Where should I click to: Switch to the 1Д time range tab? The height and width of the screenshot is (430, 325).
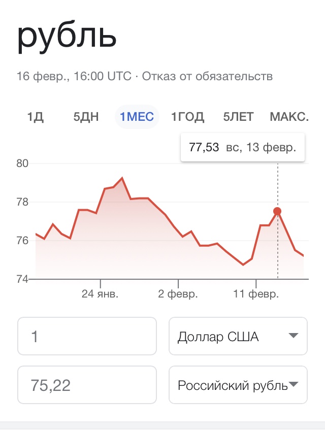tap(36, 117)
